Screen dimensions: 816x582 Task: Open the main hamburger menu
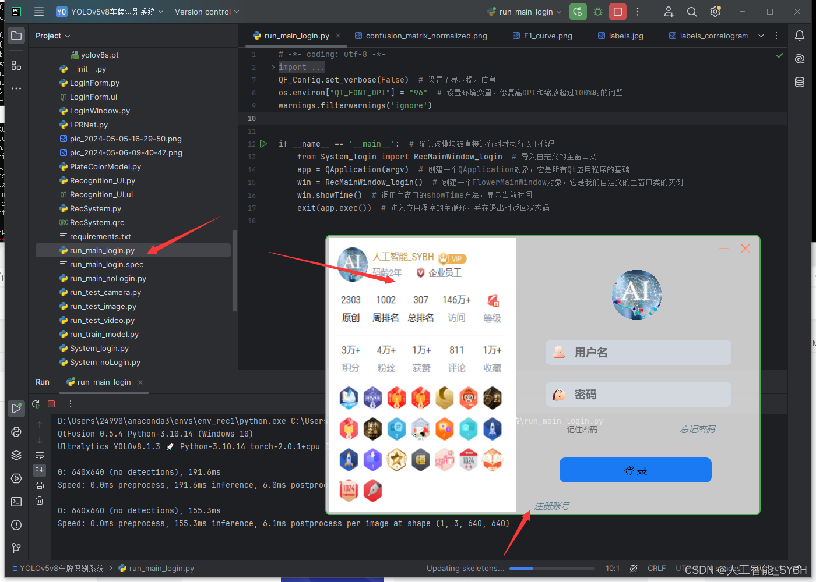click(x=39, y=12)
